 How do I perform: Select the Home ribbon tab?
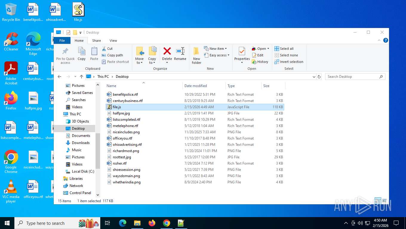pyautogui.click(x=79, y=41)
